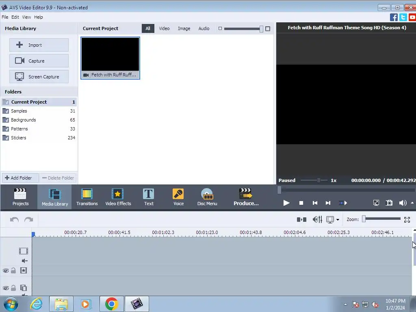This screenshot has width=416, height=312.
Task: Go to next scene in preview
Action: coord(343,203)
